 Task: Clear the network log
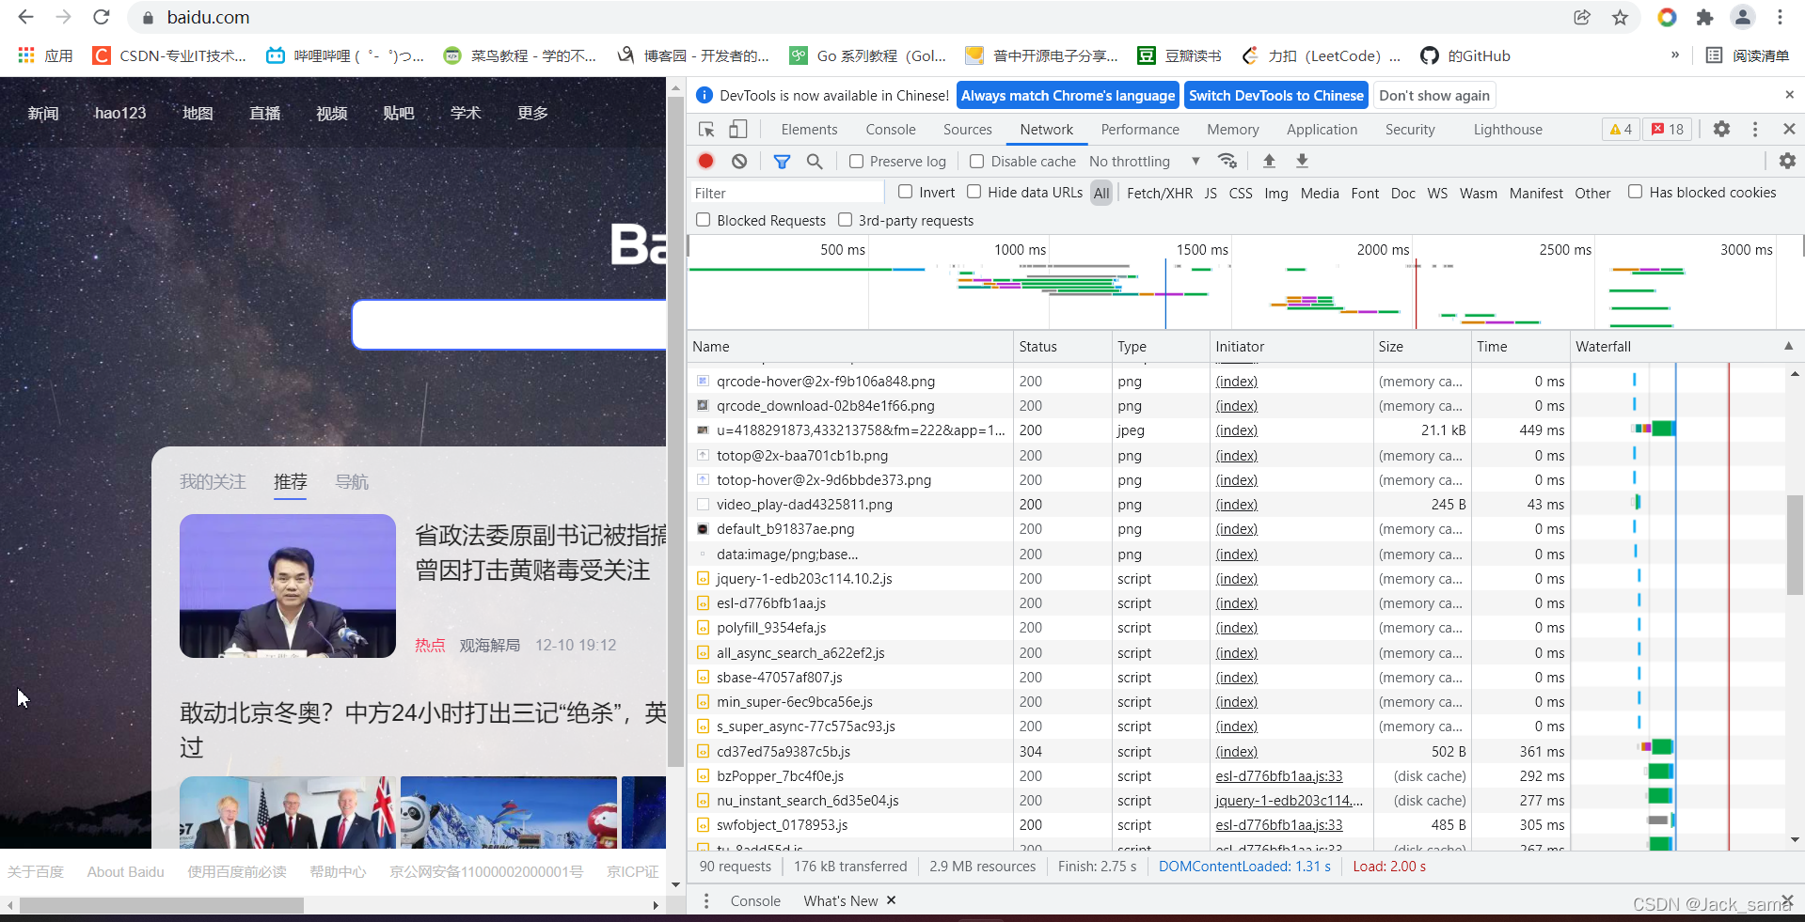[x=739, y=161]
